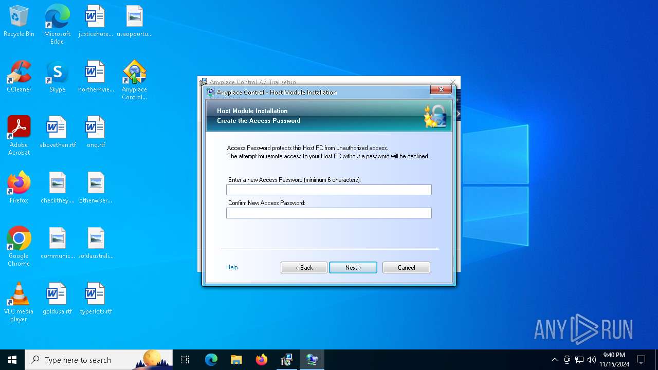Open File Explorer from the taskbar

pos(236,360)
